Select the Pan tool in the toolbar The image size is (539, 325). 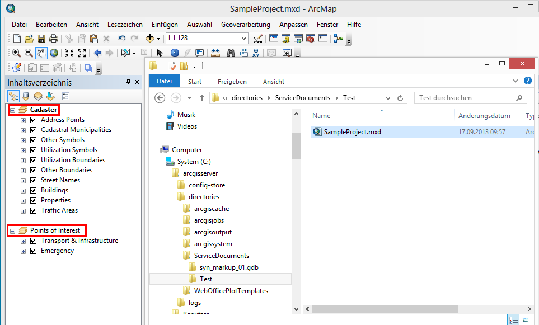(41, 53)
